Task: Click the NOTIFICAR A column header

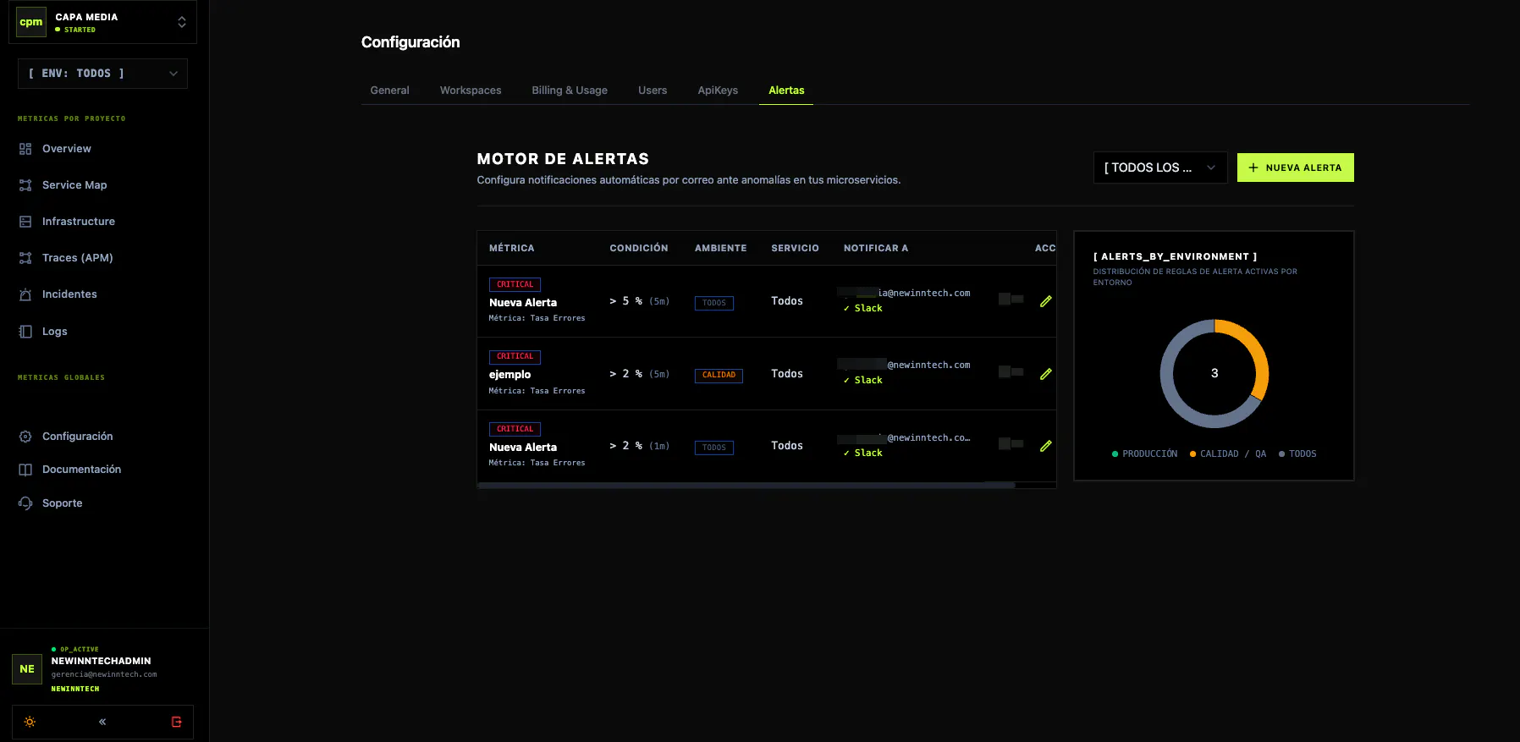Action: click(876, 249)
